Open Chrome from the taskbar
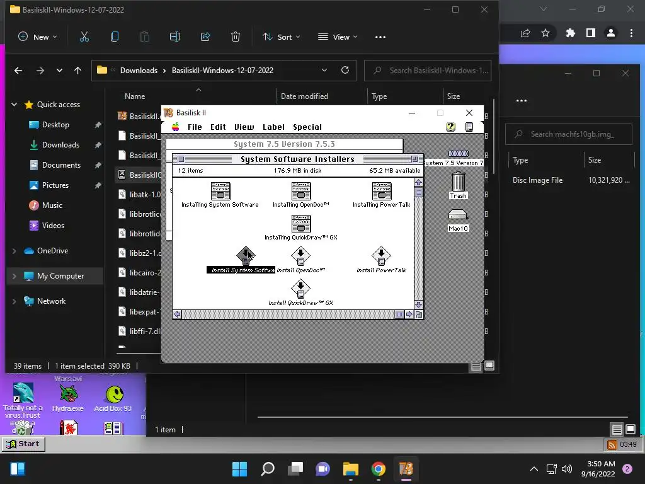The height and width of the screenshot is (484, 645). coord(379,469)
